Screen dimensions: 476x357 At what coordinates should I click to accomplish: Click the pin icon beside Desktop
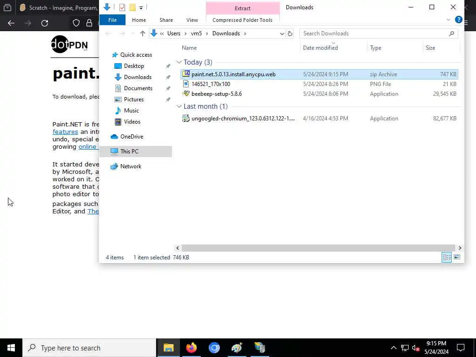click(x=168, y=66)
